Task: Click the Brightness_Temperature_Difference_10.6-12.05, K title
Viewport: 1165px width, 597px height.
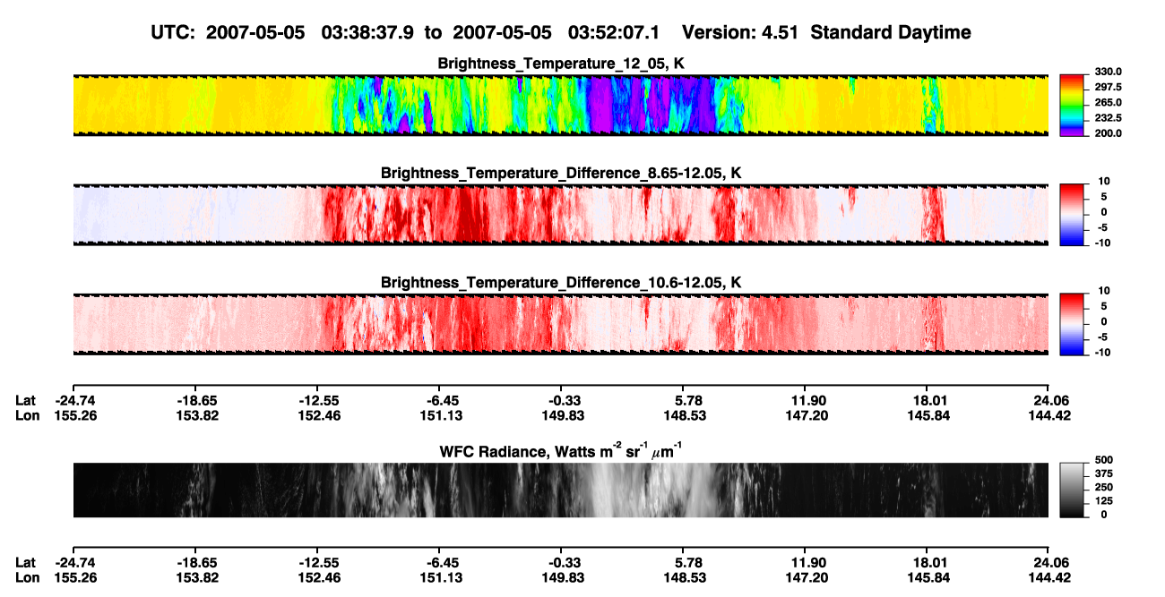Action: 561,283
